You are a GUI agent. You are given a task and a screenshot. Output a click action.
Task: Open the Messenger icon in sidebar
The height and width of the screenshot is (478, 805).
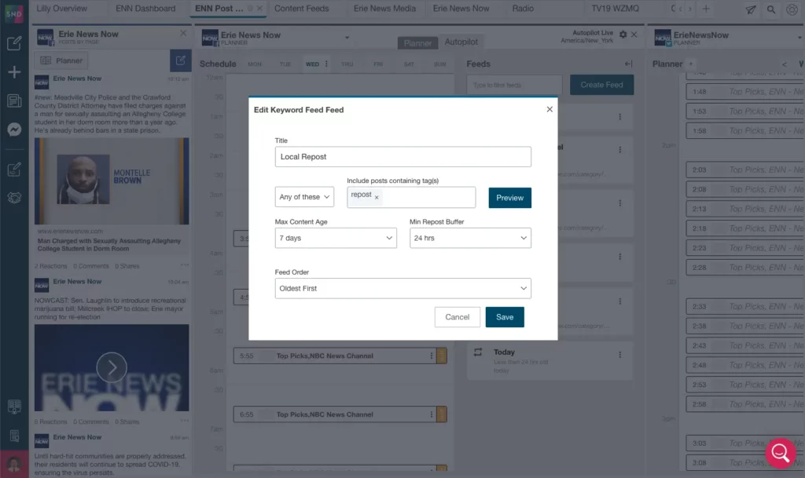pyautogui.click(x=14, y=130)
